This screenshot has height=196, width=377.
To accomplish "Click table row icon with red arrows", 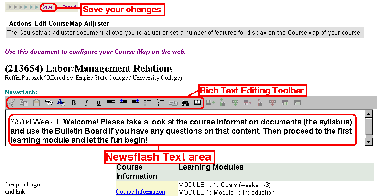I will pos(272,103).
